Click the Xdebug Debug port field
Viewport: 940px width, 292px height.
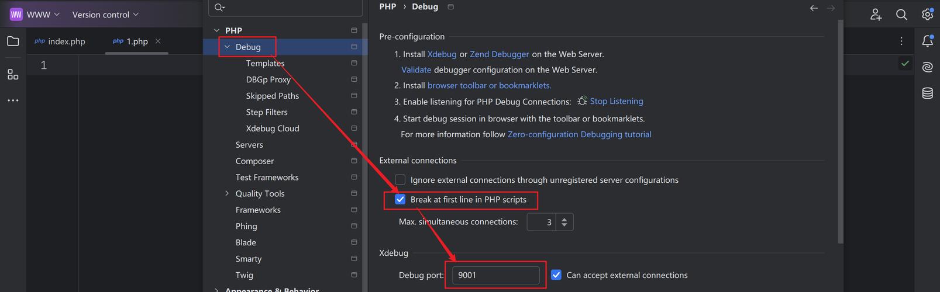[x=496, y=275]
